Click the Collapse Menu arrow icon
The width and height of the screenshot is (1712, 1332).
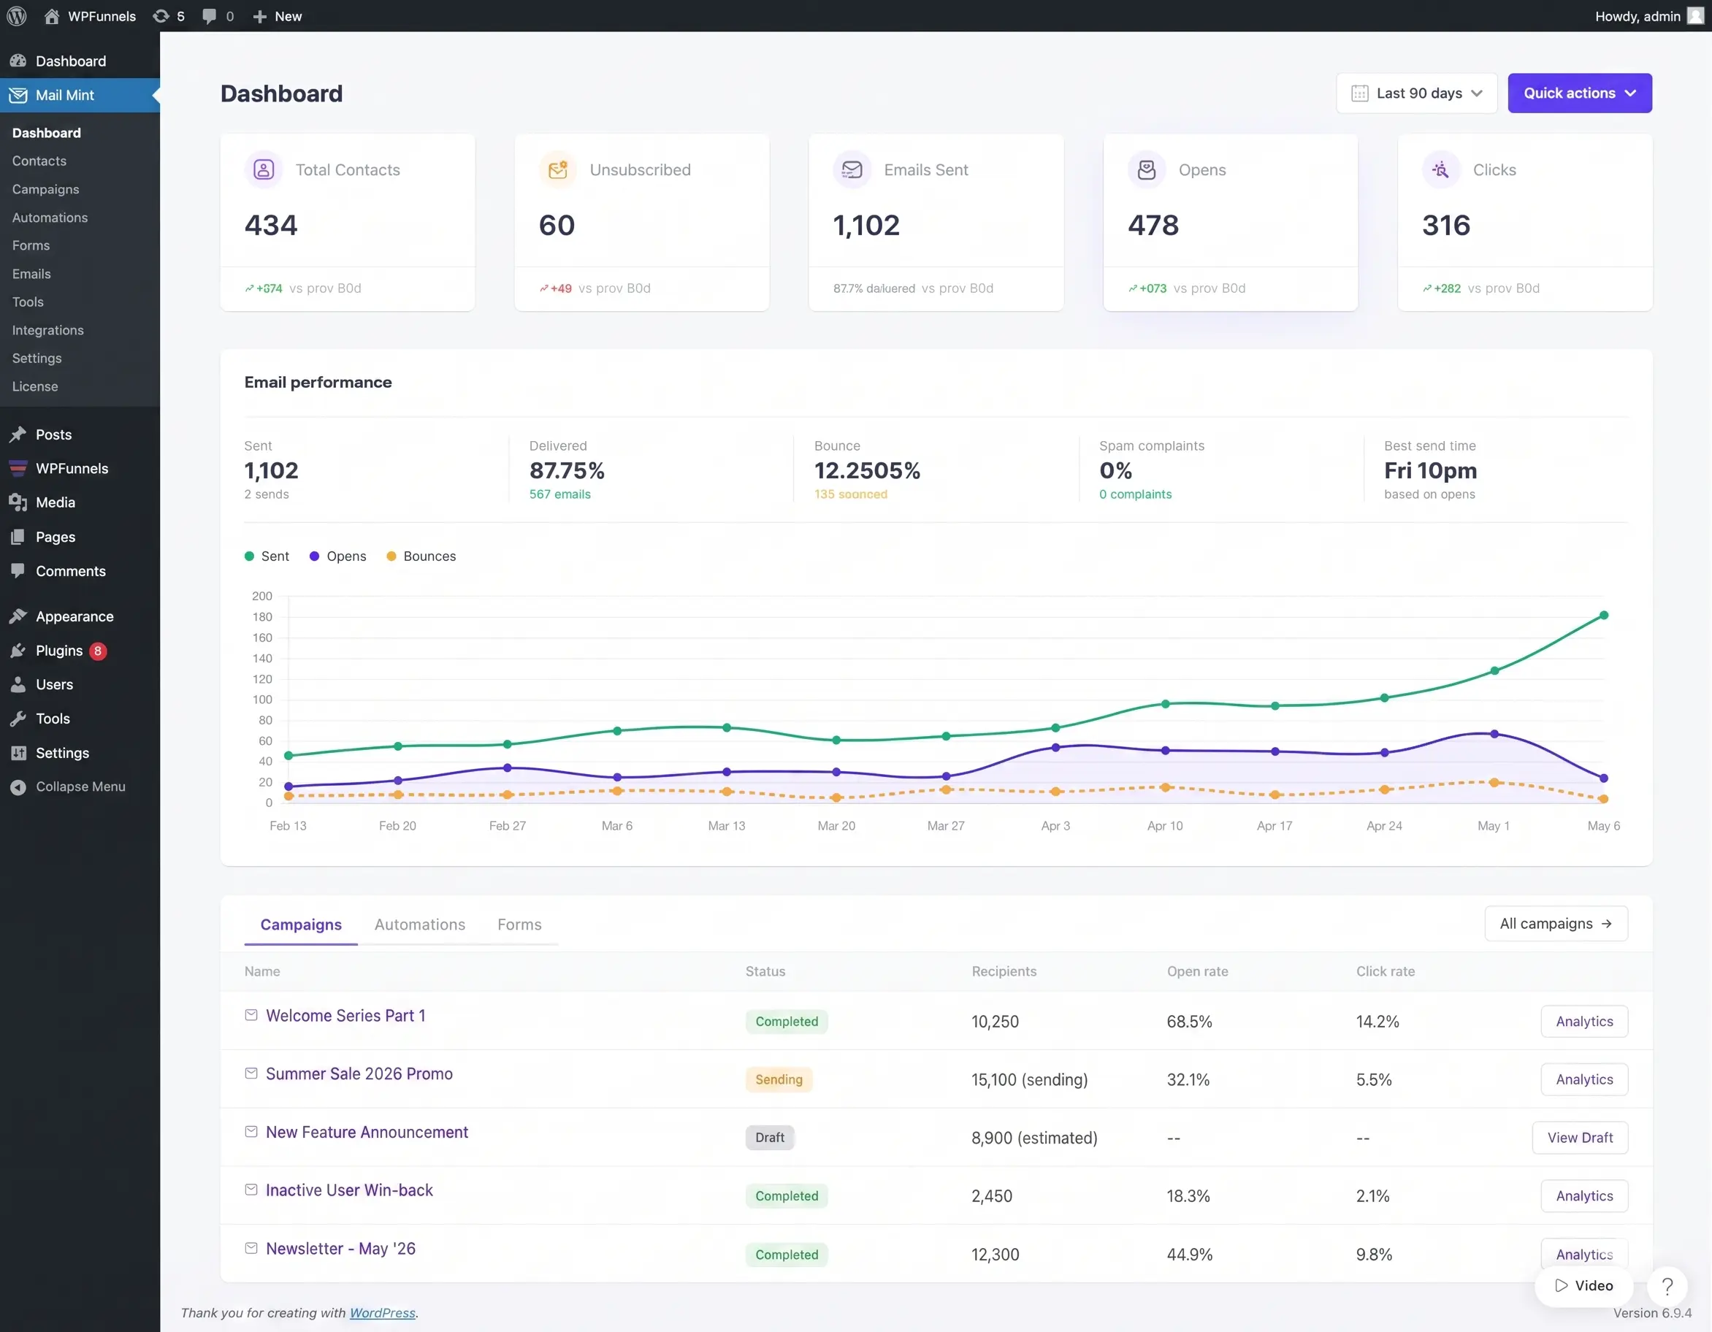18,787
